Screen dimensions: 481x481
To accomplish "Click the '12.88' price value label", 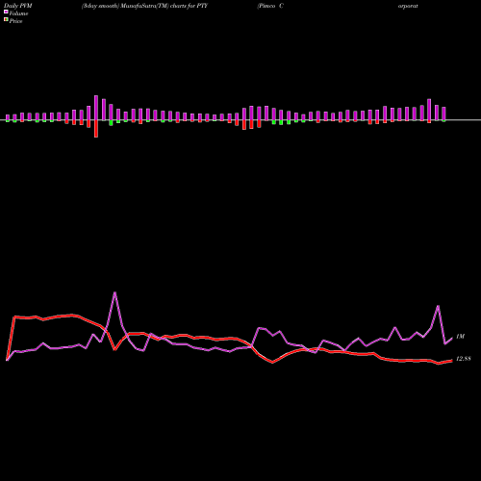I will (464, 359).
